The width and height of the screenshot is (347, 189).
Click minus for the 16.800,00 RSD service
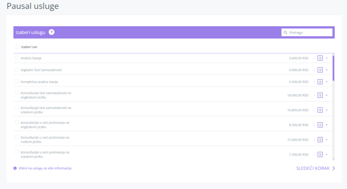pyautogui.click(x=314, y=110)
